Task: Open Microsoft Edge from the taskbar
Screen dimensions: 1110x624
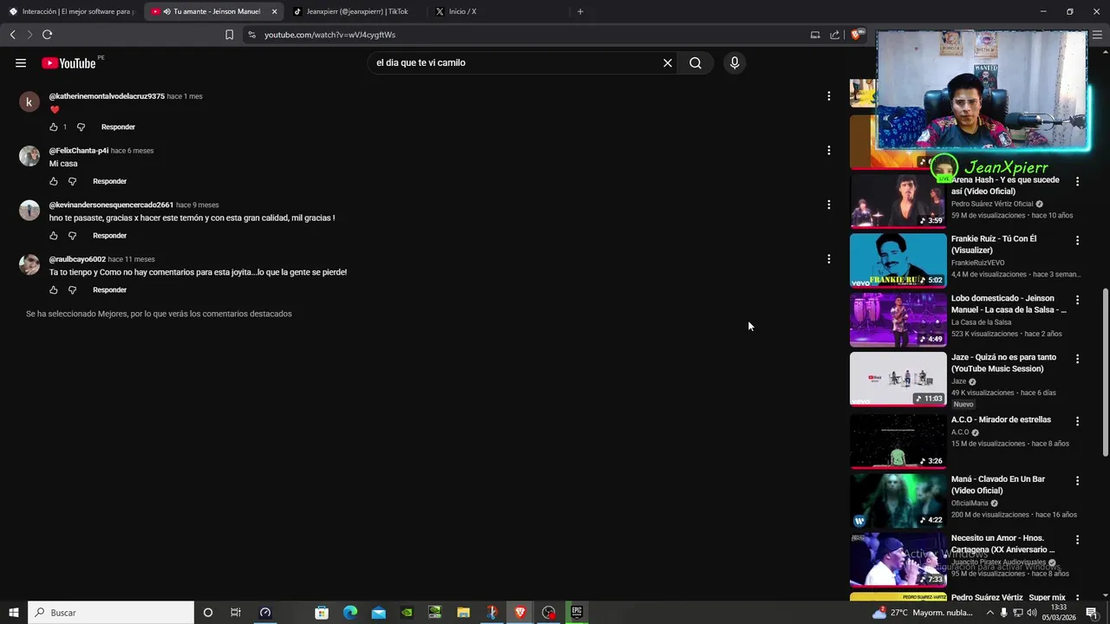Action: (x=350, y=613)
